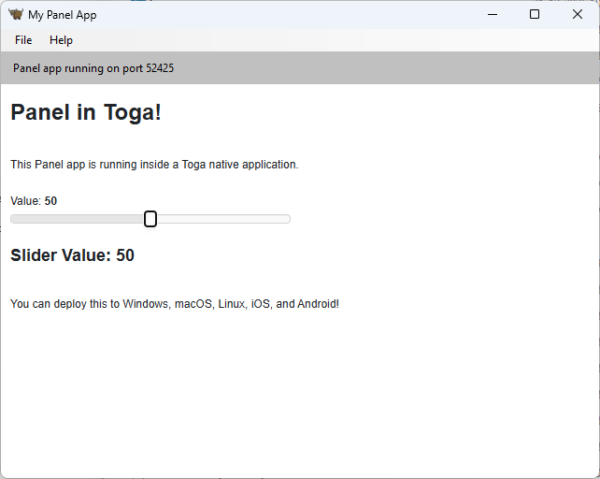The height and width of the screenshot is (479, 600).
Task: Click the 'Panel app running on port 52425' status text
Action: coord(93,68)
